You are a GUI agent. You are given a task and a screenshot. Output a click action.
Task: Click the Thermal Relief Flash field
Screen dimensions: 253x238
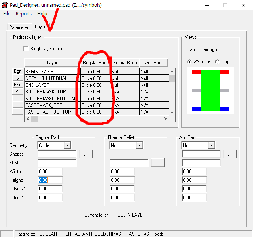129,163
